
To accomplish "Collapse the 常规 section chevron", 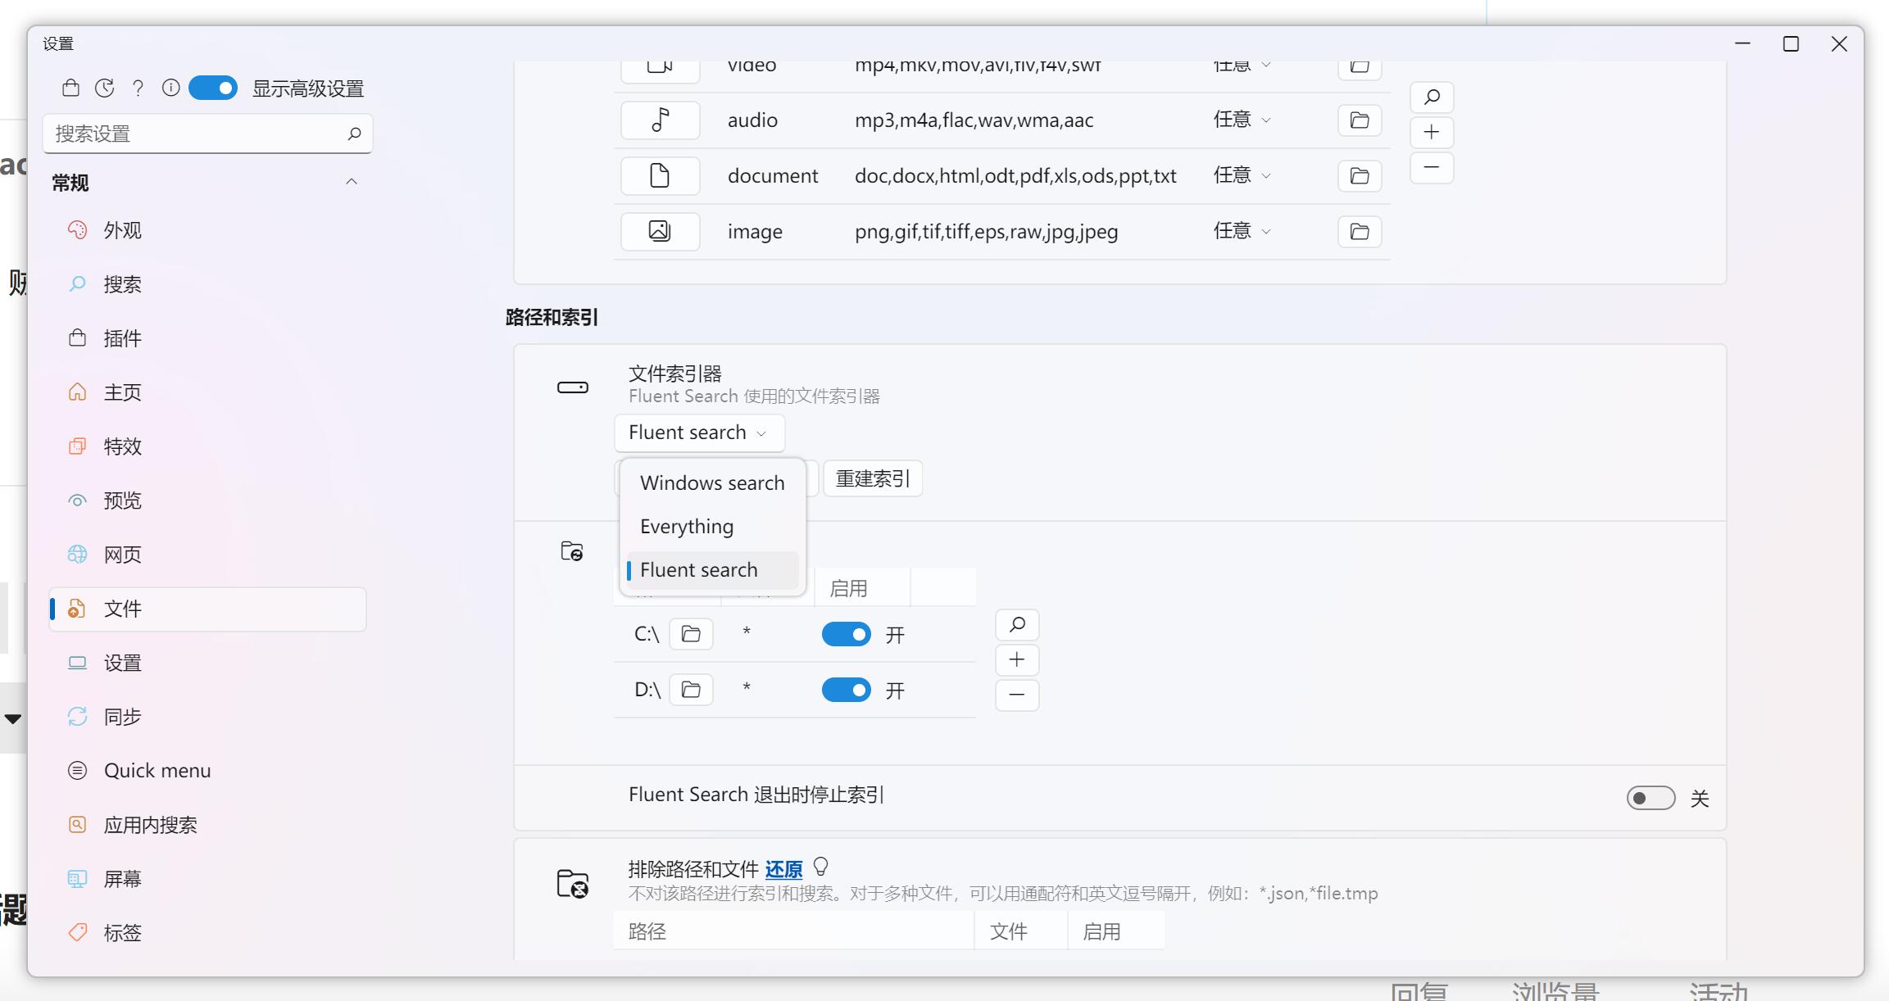I will pos(352,182).
